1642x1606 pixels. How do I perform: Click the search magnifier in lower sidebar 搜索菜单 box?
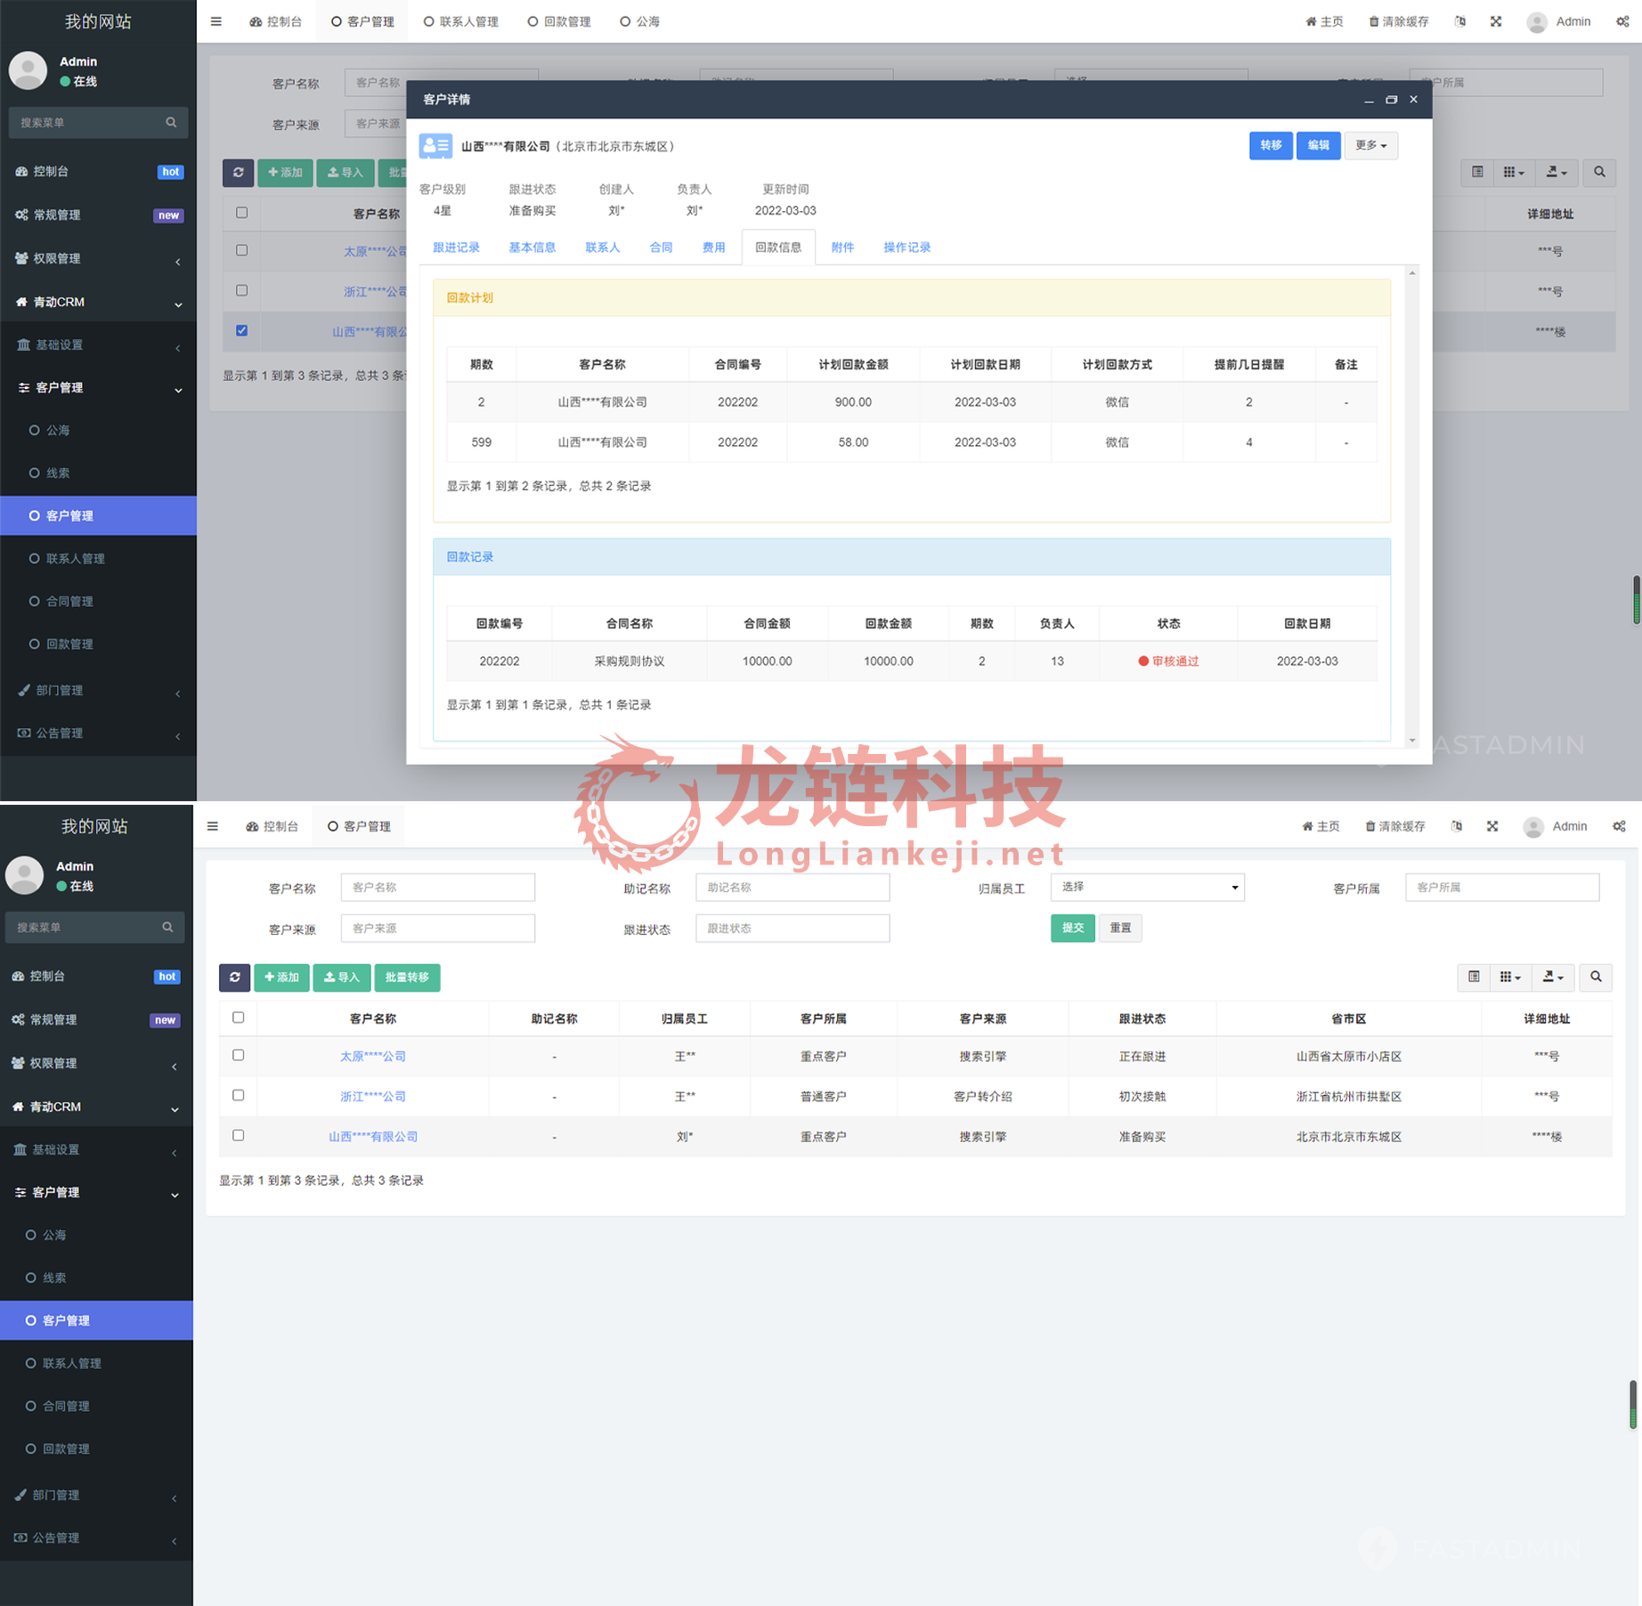tap(167, 927)
